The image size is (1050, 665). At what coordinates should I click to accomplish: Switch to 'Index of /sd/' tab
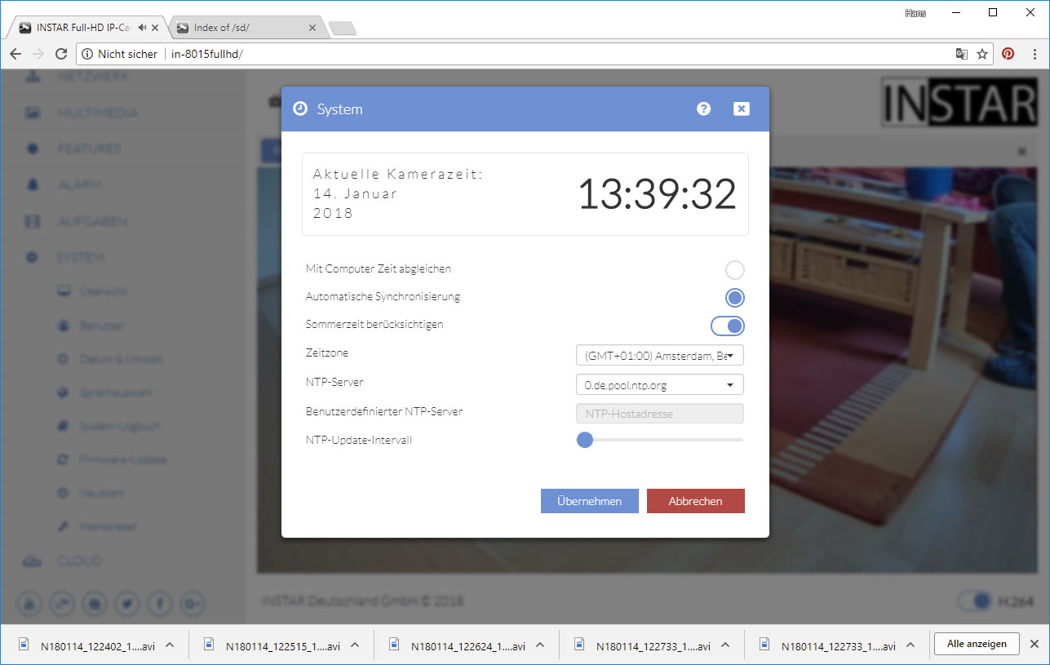pos(245,28)
